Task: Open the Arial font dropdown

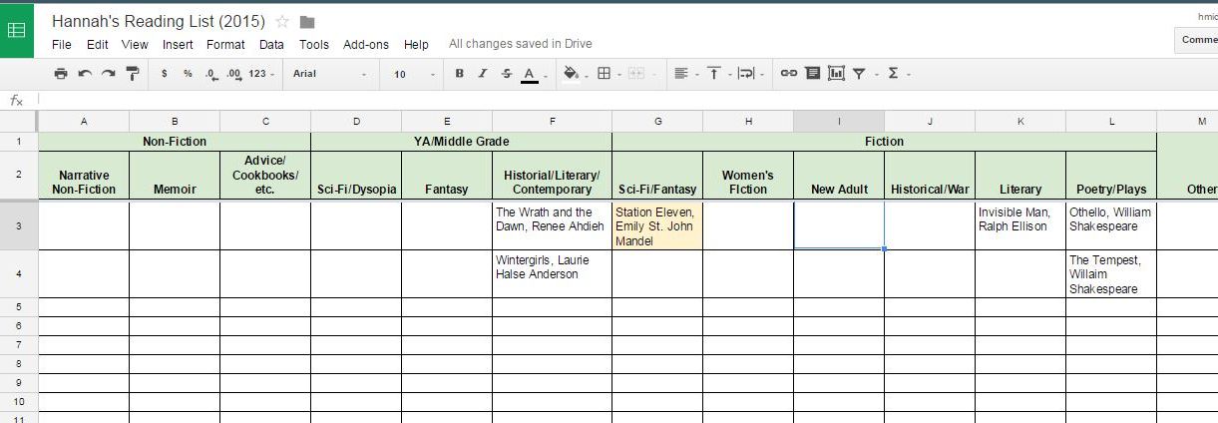Action: coord(329,74)
